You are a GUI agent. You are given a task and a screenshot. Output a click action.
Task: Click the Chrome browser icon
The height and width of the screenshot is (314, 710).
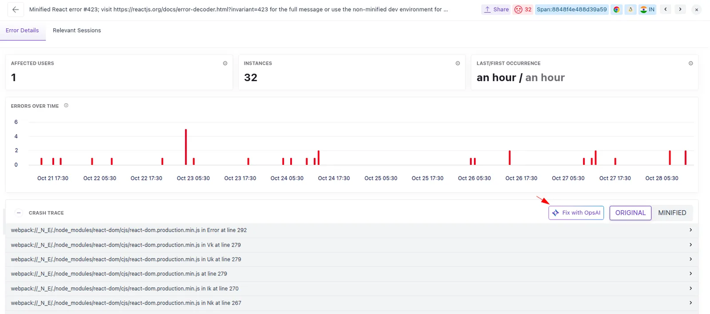pyautogui.click(x=616, y=9)
